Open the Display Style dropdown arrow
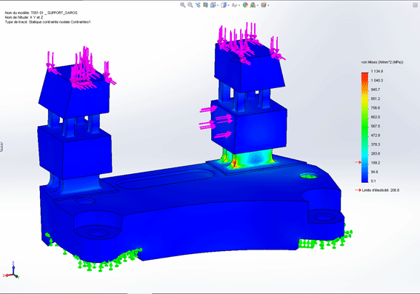Image resolution: width=420 pixels, height=294 pixels. pyautogui.click(x=228, y=5)
